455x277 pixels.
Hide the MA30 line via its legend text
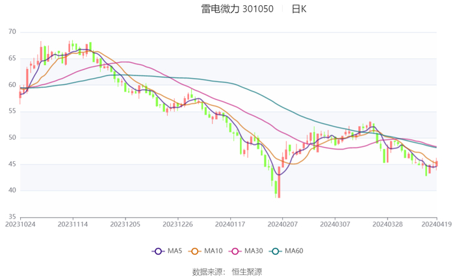click(250, 251)
